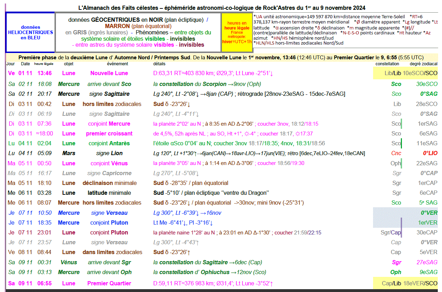Click '11eSAG' zodiac degree value
This screenshot has width=442, height=292.
pyautogui.click(x=427, y=144)
